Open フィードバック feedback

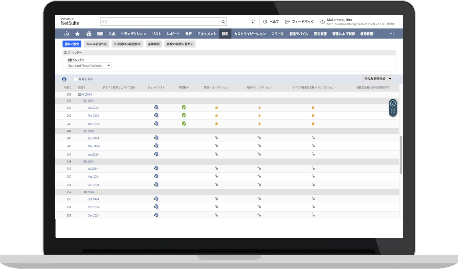click(x=299, y=21)
